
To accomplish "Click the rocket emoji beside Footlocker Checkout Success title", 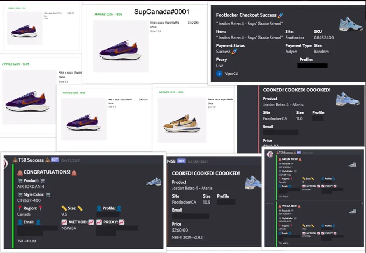I will click(x=280, y=16).
